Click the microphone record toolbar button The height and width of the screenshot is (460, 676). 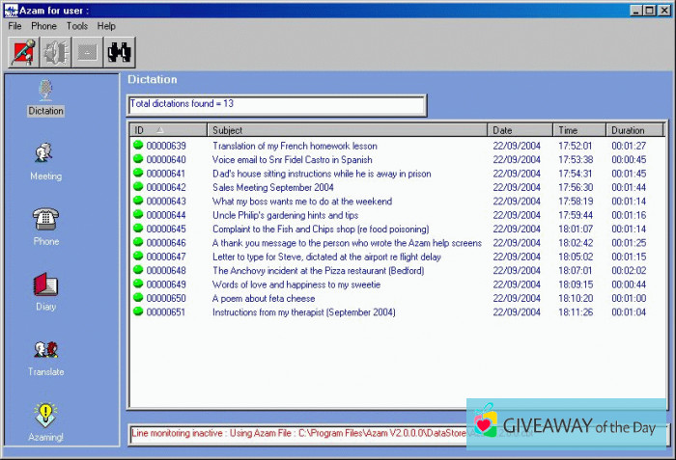point(23,52)
